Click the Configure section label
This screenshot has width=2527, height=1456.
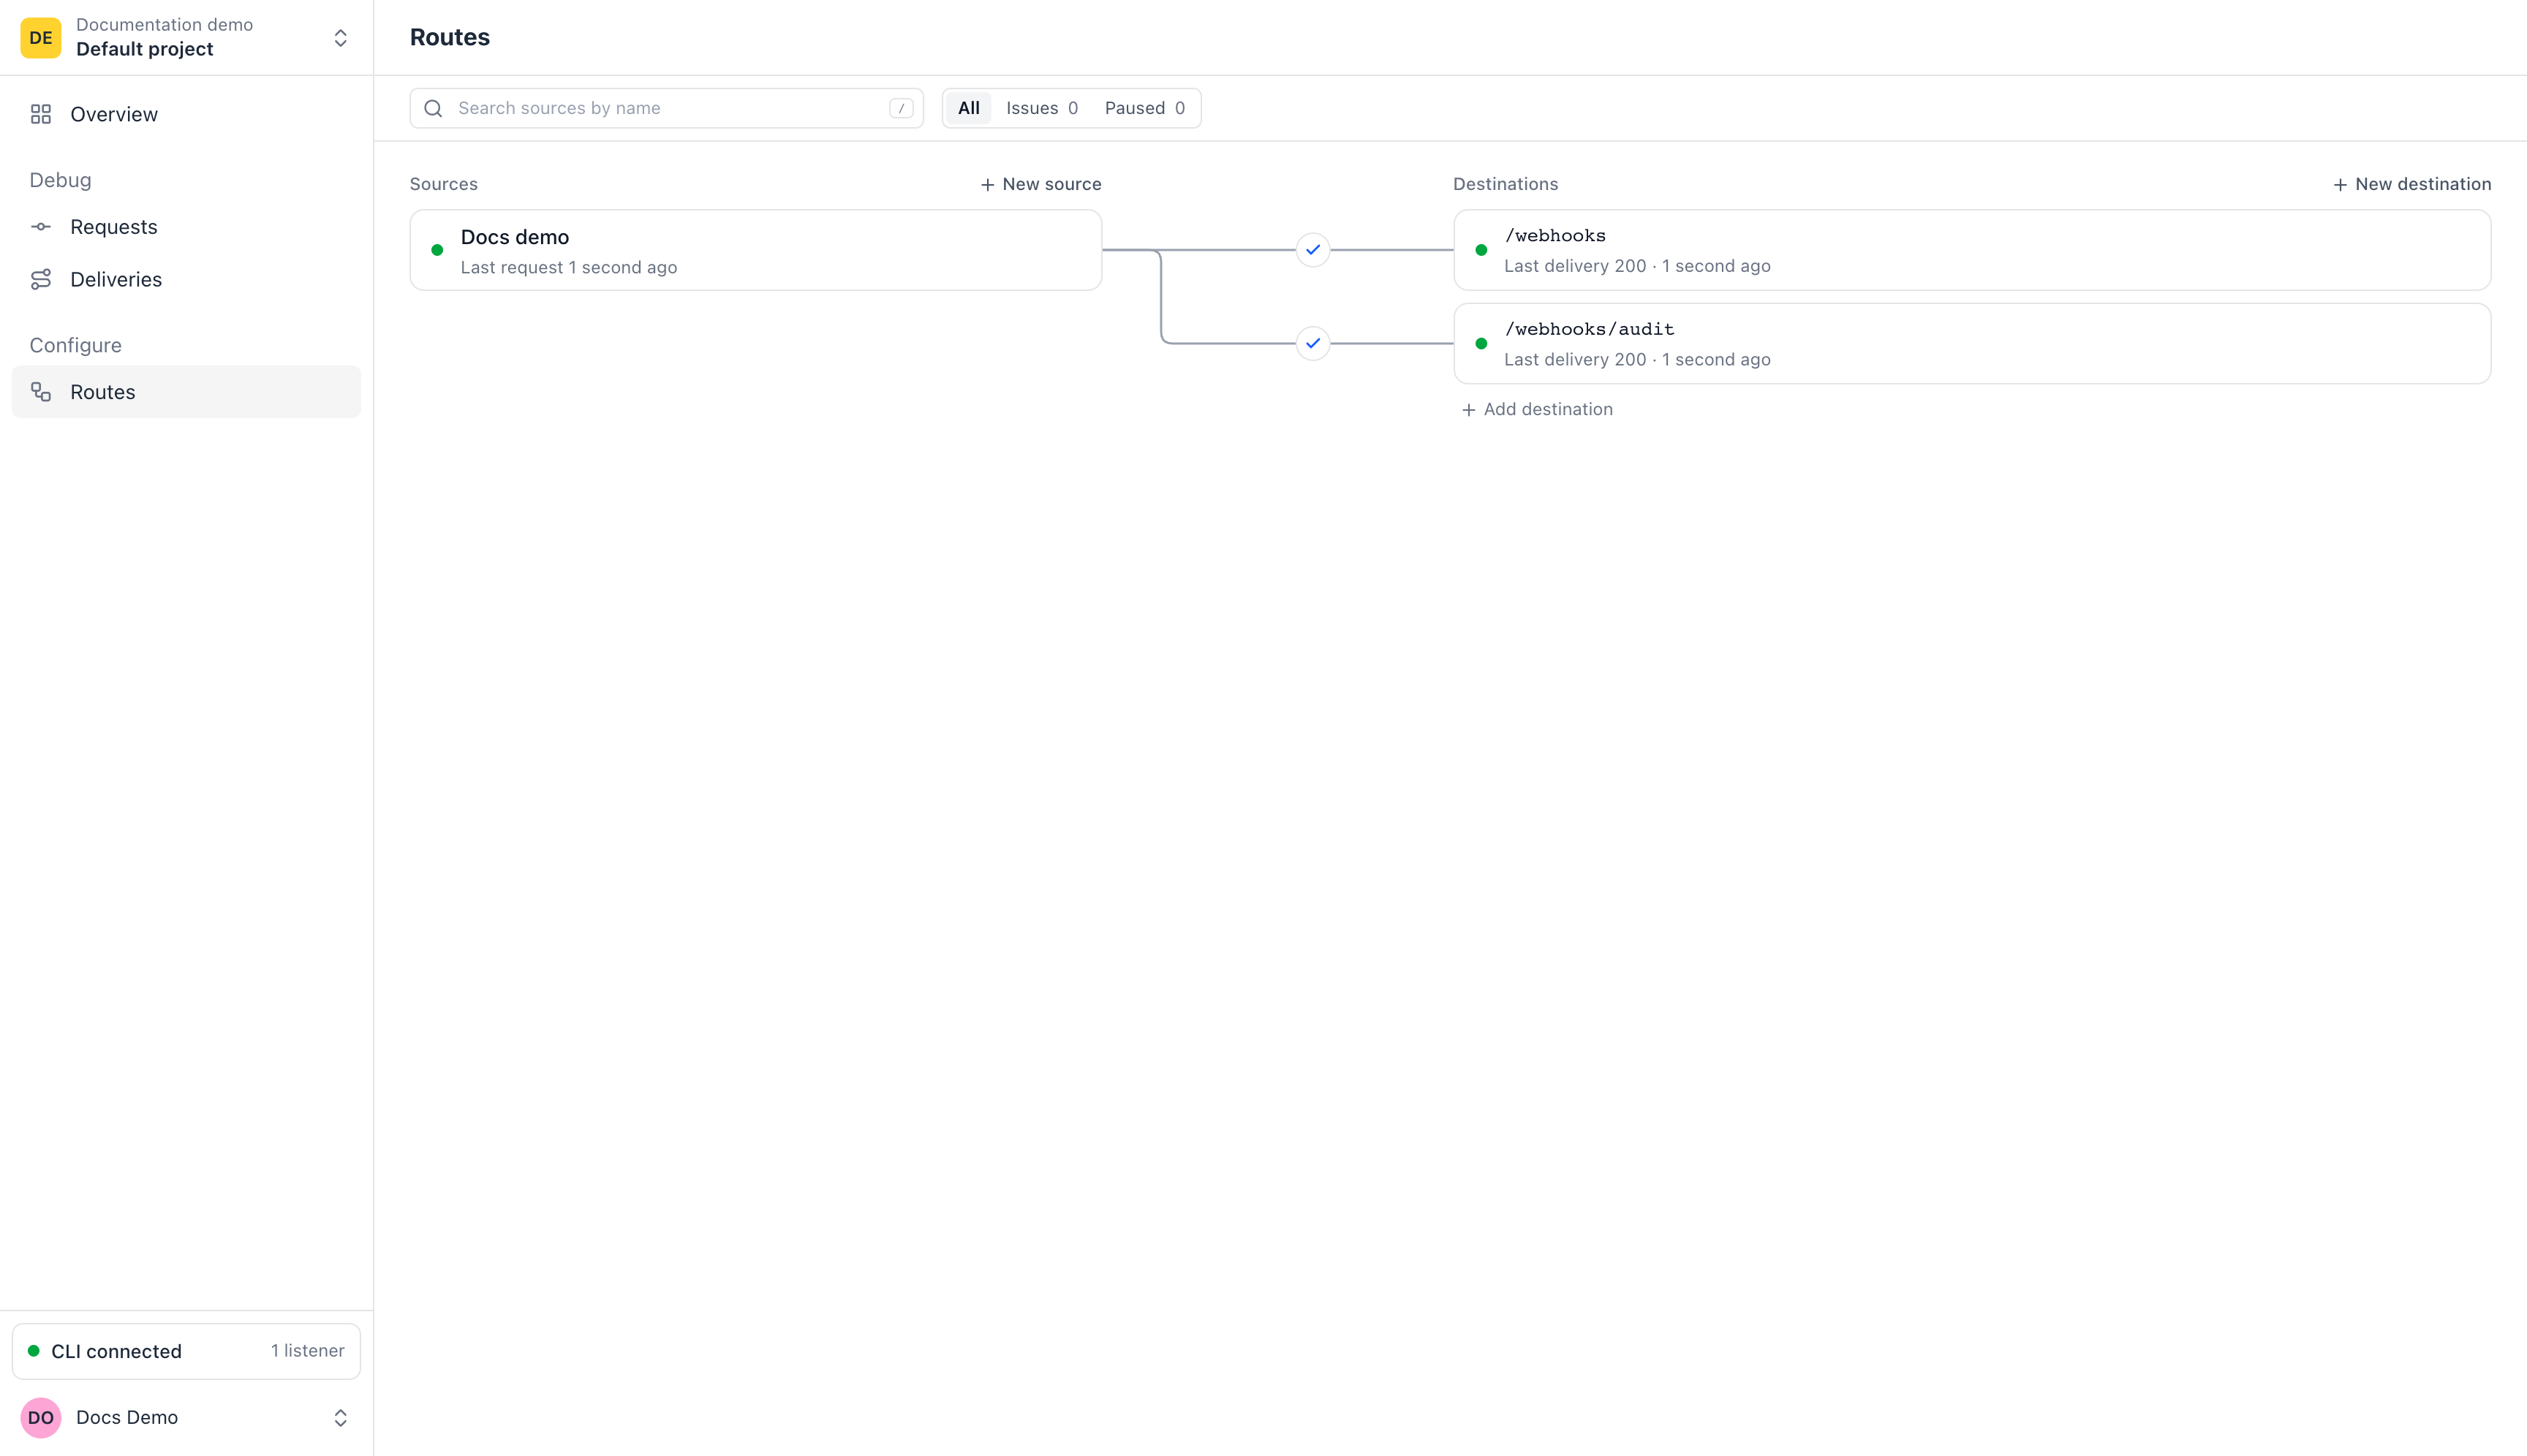pyautogui.click(x=75, y=345)
